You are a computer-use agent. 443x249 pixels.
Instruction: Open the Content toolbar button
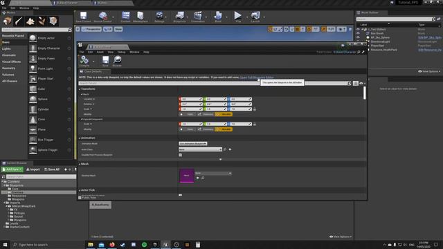(x=126, y=17)
